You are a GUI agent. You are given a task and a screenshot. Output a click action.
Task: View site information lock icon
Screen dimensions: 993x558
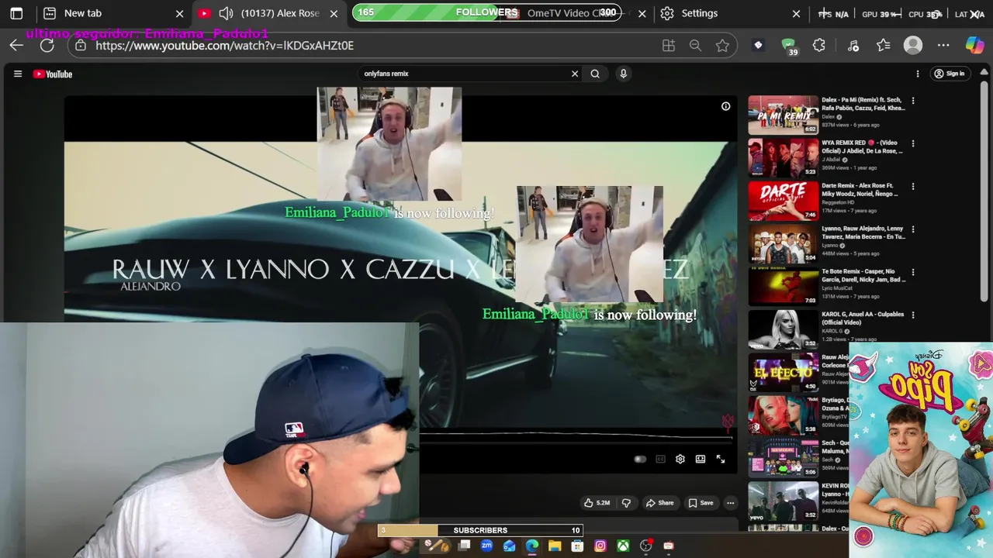tap(81, 46)
